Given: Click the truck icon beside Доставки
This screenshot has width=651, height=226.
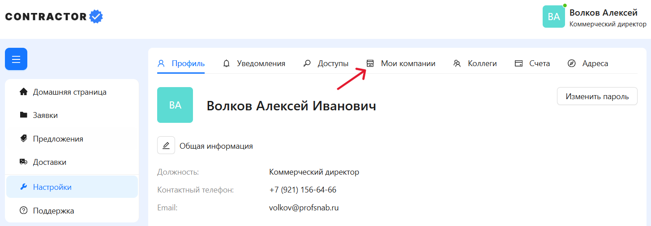Looking at the screenshot, I should [x=24, y=162].
